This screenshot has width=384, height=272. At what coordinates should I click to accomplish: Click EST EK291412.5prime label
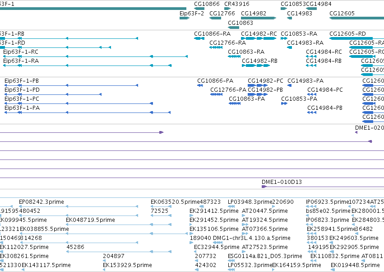coord(214,211)
